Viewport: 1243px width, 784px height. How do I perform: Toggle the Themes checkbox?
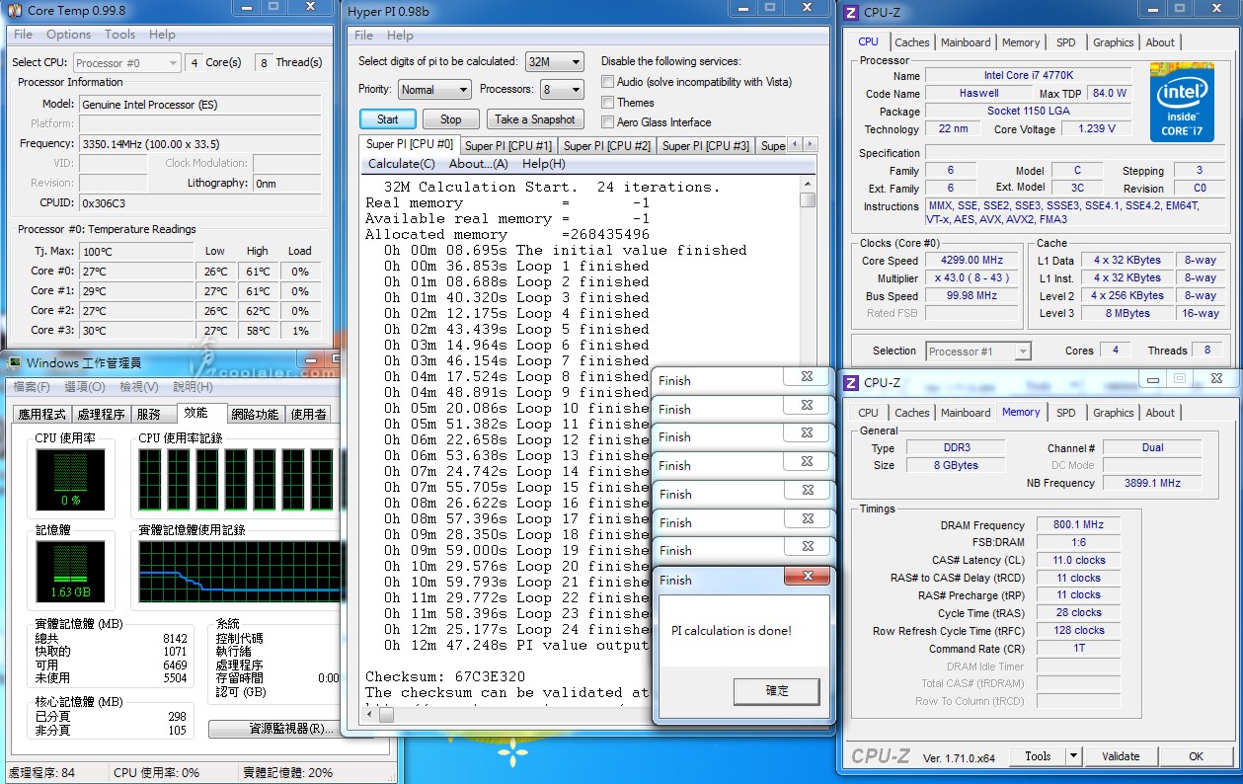tap(608, 103)
